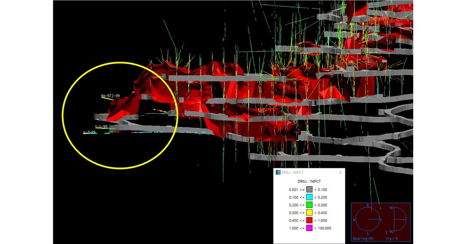466x244 pixels.
Task: Select the magenta 1.000–100.000 legend swatch
Action: tap(309, 228)
